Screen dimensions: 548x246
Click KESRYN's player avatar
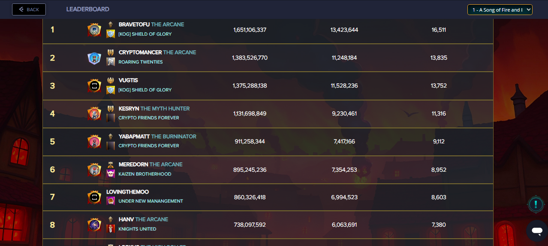[x=94, y=114]
